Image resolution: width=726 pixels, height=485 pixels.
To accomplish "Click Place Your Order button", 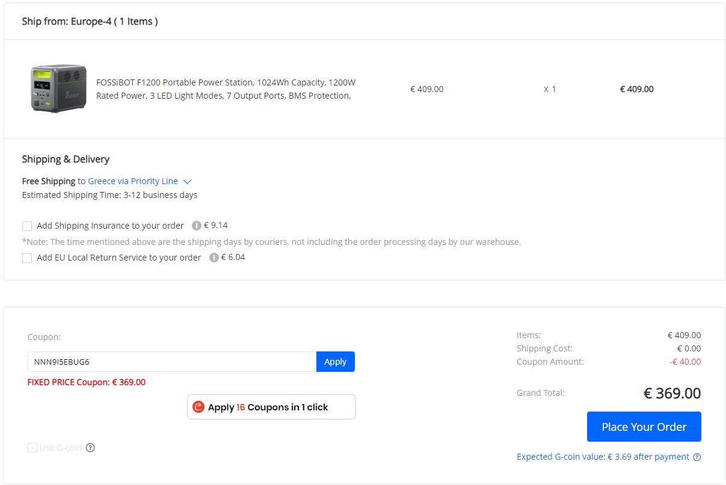I will point(644,427).
